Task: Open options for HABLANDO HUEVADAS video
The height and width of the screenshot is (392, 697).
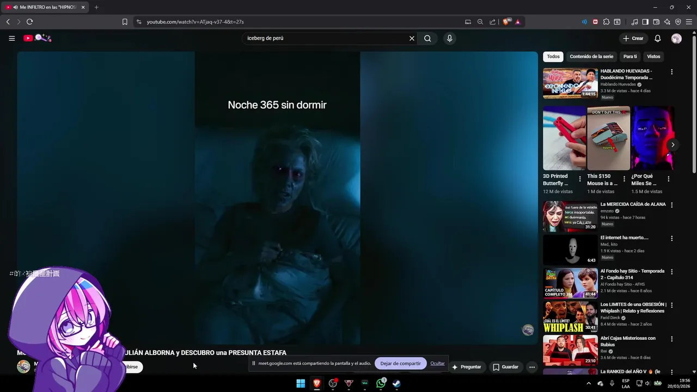Action: [x=671, y=72]
